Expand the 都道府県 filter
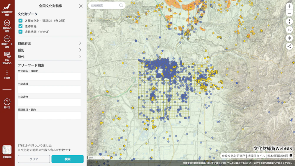Viewport: 295px width, 166px height. (50, 44)
